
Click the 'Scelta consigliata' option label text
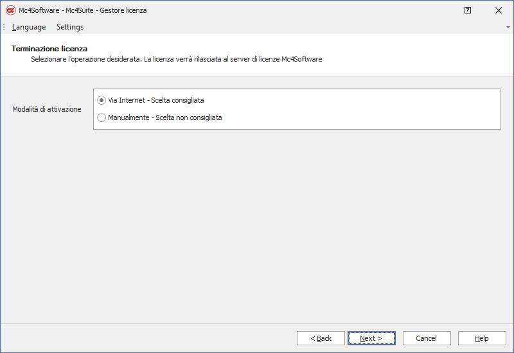coord(177,100)
